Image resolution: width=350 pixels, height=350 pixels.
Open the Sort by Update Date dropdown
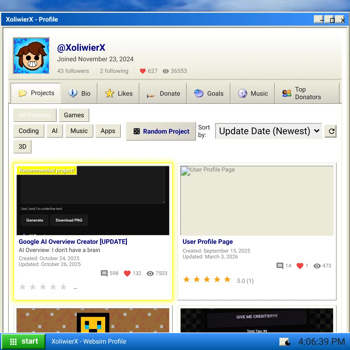(x=269, y=131)
